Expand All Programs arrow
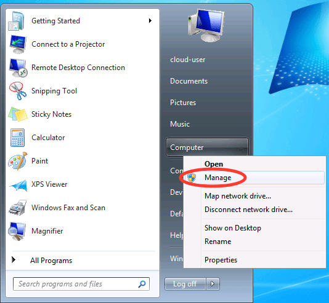Screen dimensions: 329x303 (14, 260)
